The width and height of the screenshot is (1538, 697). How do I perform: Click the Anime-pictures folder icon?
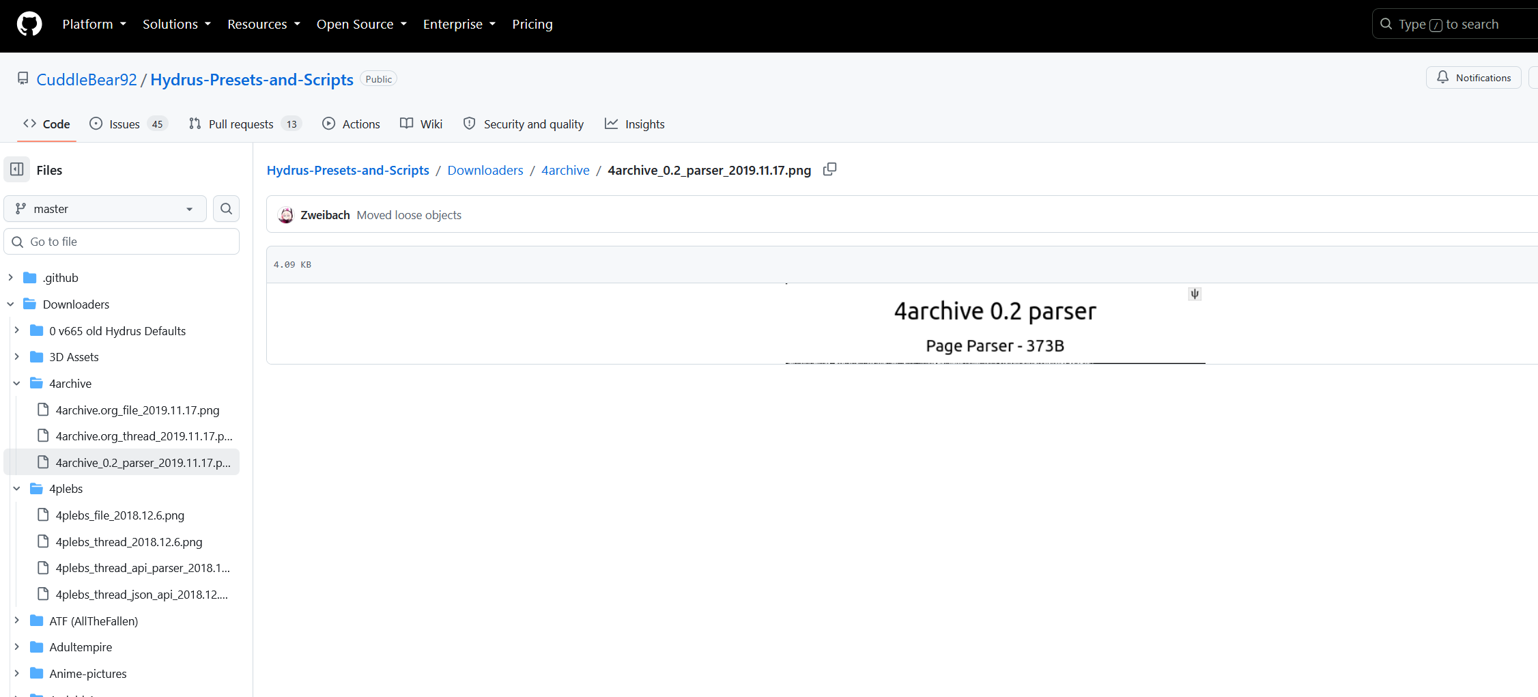point(37,674)
